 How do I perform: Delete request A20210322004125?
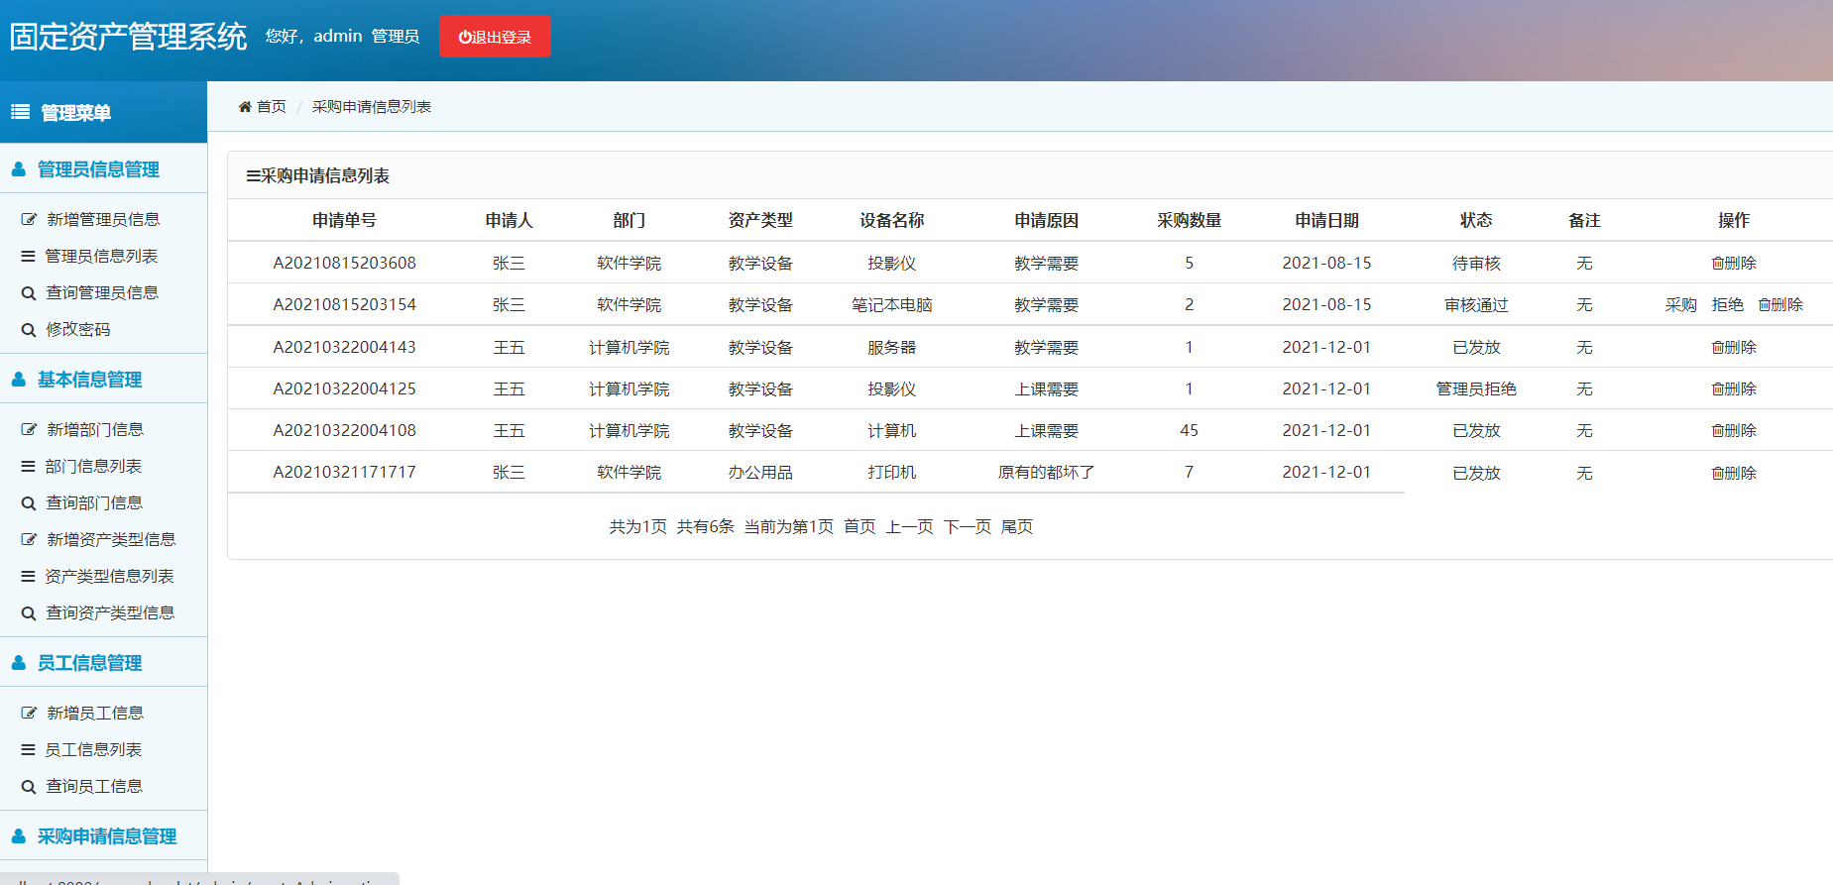point(1734,389)
